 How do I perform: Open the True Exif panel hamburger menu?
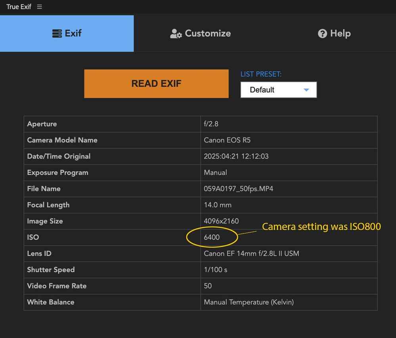click(39, 7)
